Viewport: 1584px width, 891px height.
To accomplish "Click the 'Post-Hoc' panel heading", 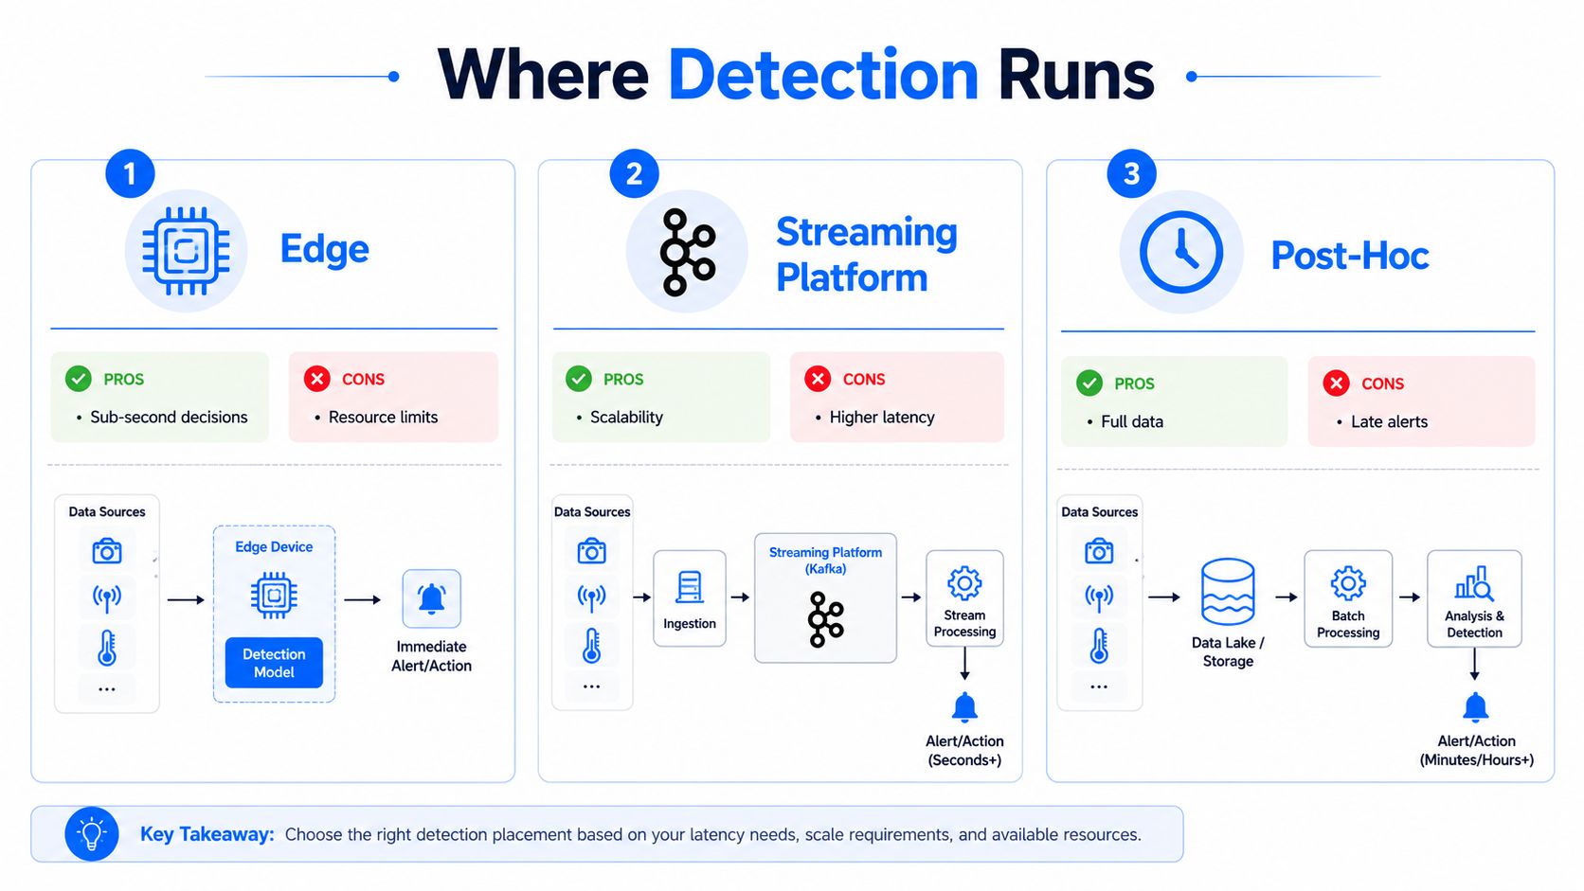I will click(x=1350, y=256).
